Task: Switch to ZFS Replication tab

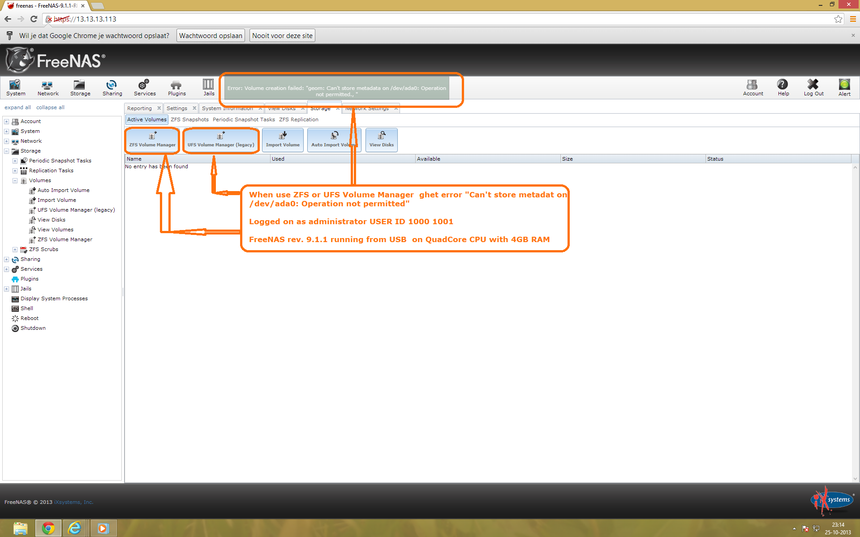Action: click(x=299, y=119)
